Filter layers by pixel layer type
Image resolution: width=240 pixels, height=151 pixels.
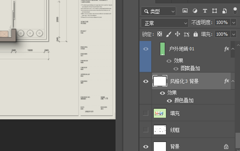coord(185,11)
